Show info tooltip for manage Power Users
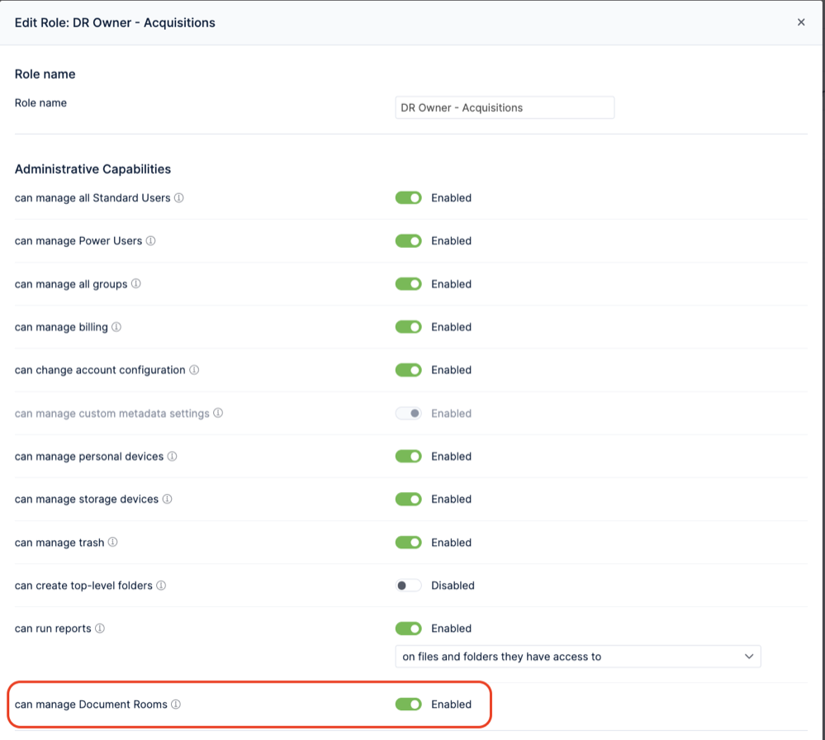 pyautogui.click(x=150, y=241)
